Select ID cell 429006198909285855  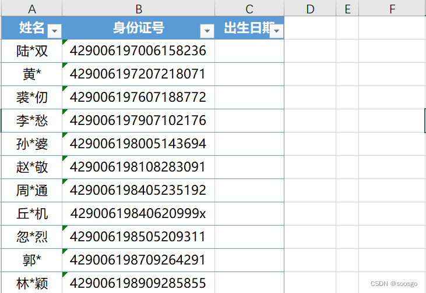point(139,283)
